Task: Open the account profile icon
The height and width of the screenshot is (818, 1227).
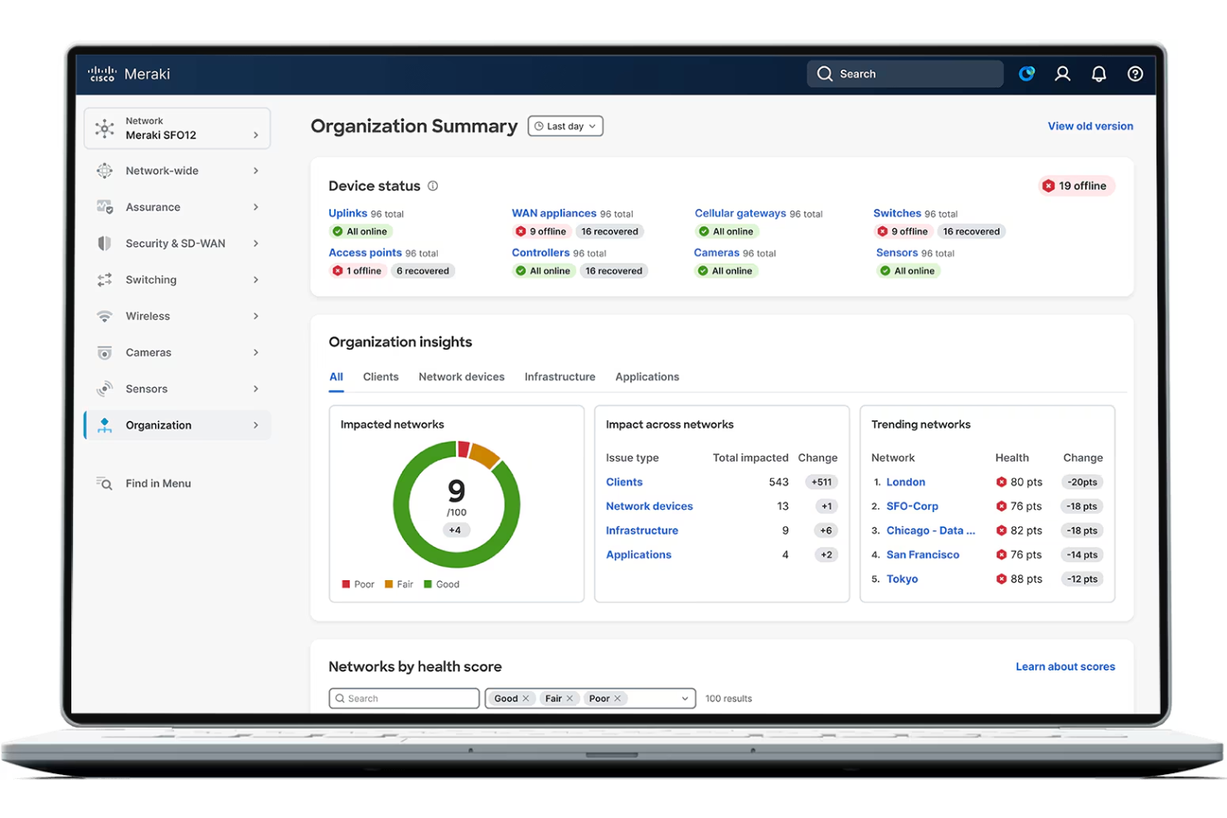Action: (x=1062, y=73)
